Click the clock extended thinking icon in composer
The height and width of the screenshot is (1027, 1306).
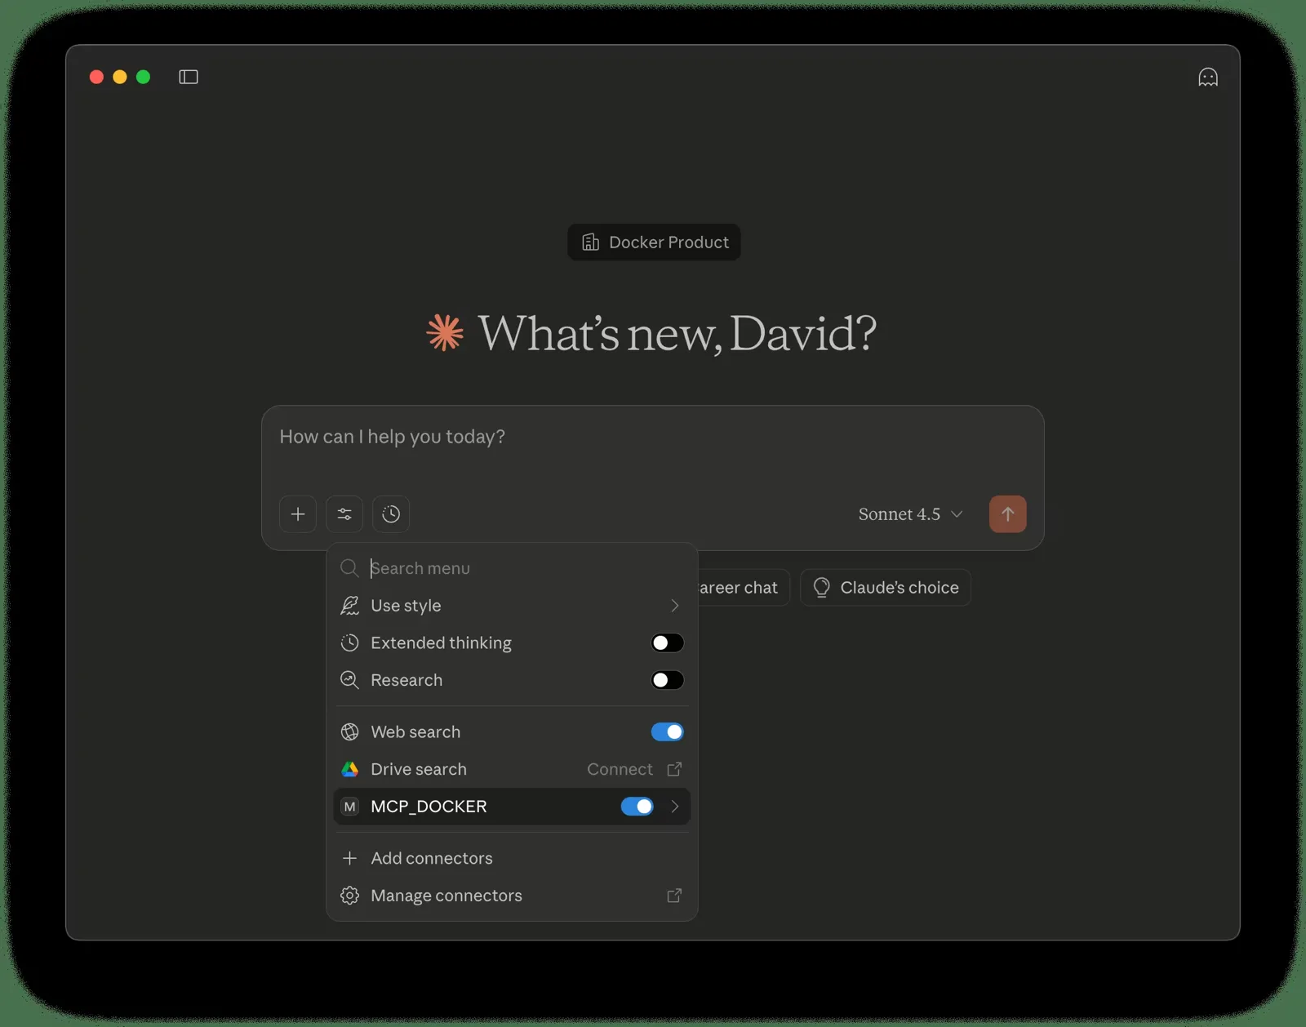coord(391,514)
